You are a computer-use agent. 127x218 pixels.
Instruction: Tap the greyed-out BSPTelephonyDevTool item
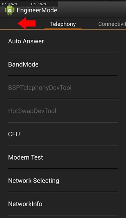tap(63, 88)
